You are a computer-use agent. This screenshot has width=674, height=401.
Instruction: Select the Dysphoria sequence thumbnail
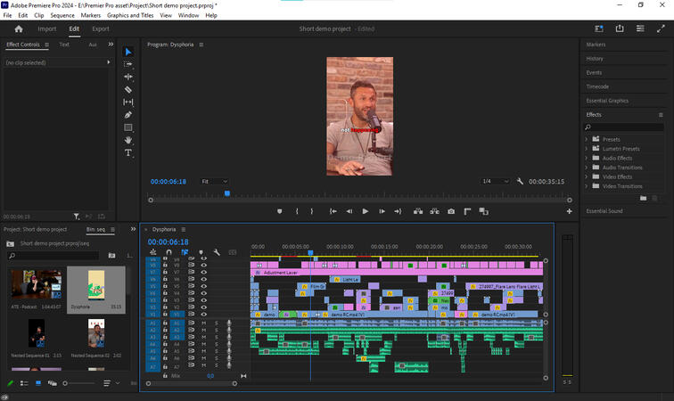(x=96, y=284)
